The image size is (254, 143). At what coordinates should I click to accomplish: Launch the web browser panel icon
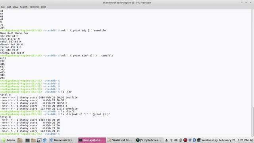45,140
